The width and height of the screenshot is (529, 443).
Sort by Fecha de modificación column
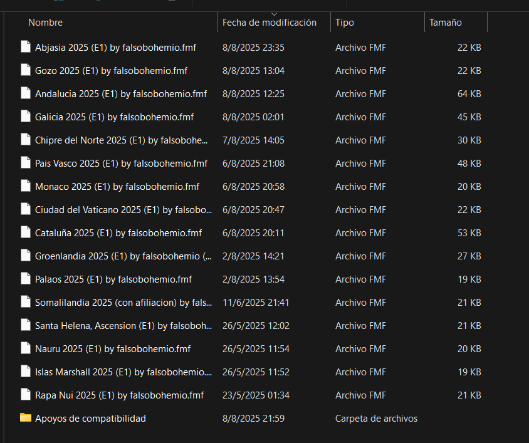pyautogui.click(x=270, y=23)
